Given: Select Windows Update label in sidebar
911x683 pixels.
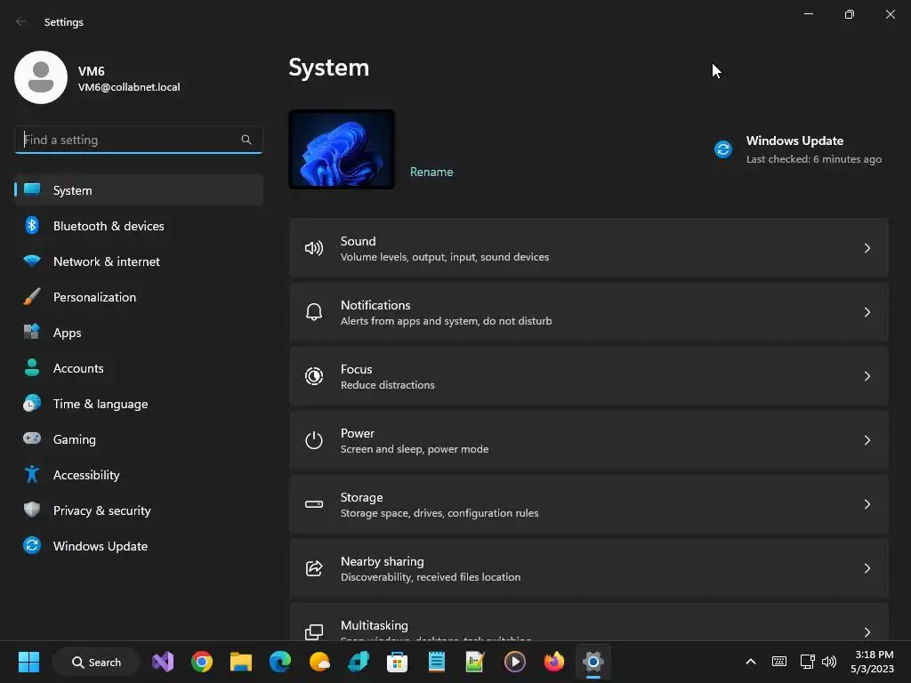Looking at the screenshot, I should click(101, 547).
